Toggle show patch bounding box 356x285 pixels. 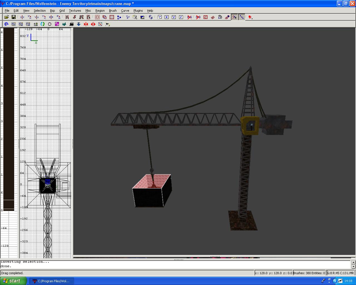click(206, 17)
